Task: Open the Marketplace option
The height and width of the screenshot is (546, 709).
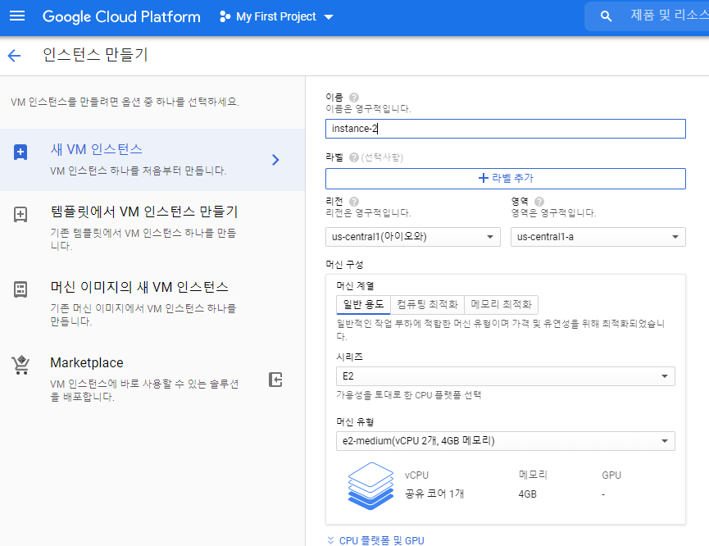Action: [152, 379]
